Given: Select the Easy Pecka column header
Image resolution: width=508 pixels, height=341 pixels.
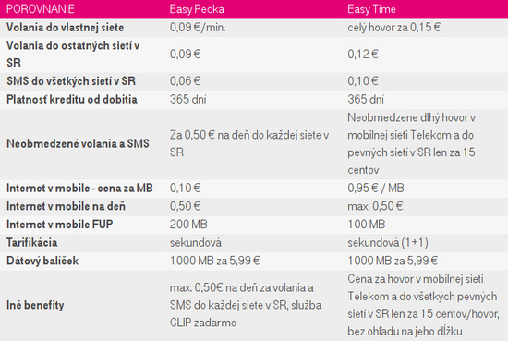Looking at the screenshot, I should 197,9.
